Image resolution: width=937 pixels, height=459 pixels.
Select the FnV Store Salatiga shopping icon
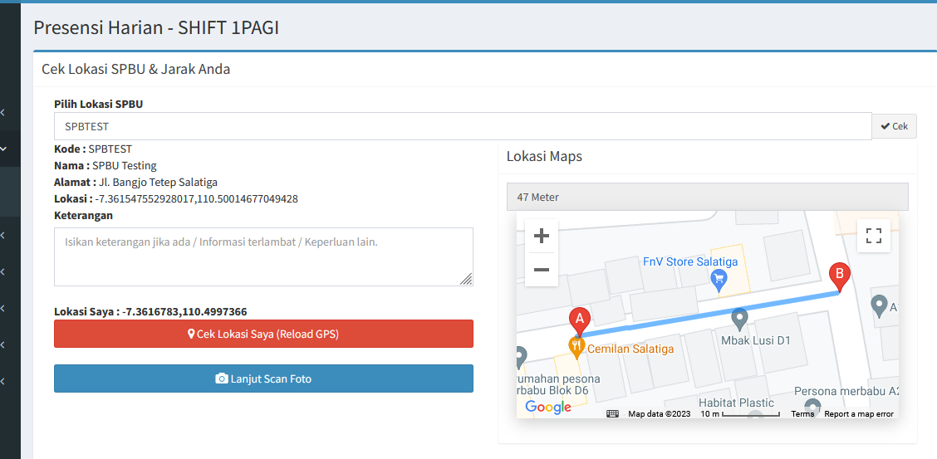pos(720,281)
